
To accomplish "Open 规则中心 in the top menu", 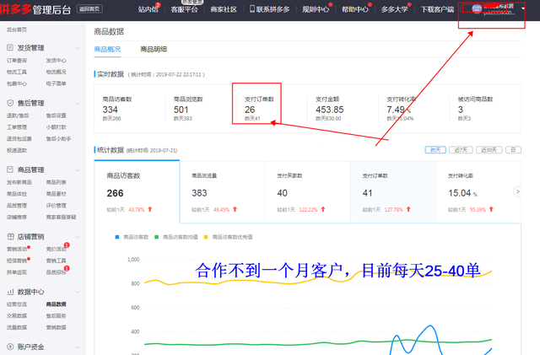I will [316, 9].
